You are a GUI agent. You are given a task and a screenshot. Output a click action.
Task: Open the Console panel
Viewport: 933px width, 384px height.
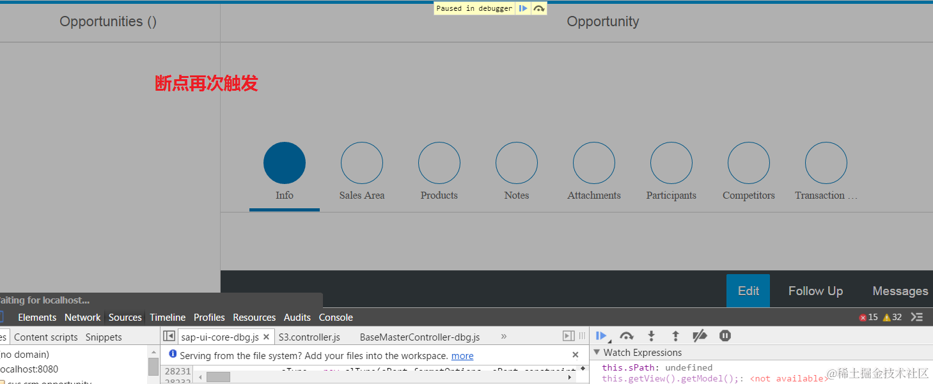pyautogui.click(x=336, y=318)
